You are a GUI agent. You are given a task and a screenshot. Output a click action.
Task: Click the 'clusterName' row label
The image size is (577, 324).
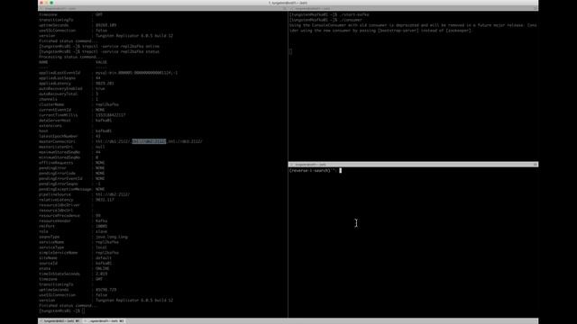pos(51,104)
